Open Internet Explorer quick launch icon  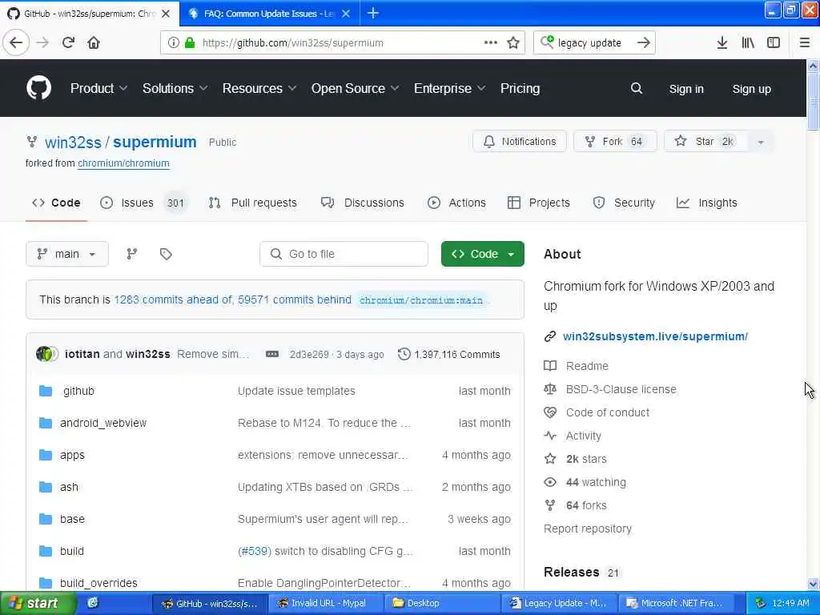(x=93, y=603)
